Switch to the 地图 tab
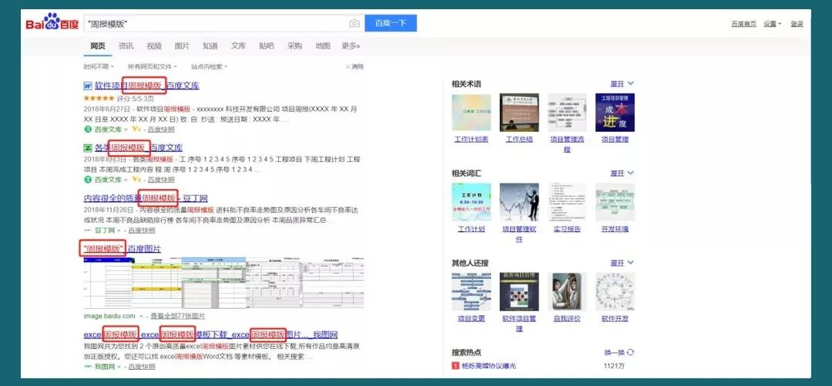Image resolution: width=832 pixels, height=386 pixels. pyautogui.click(x=323, y=46)
